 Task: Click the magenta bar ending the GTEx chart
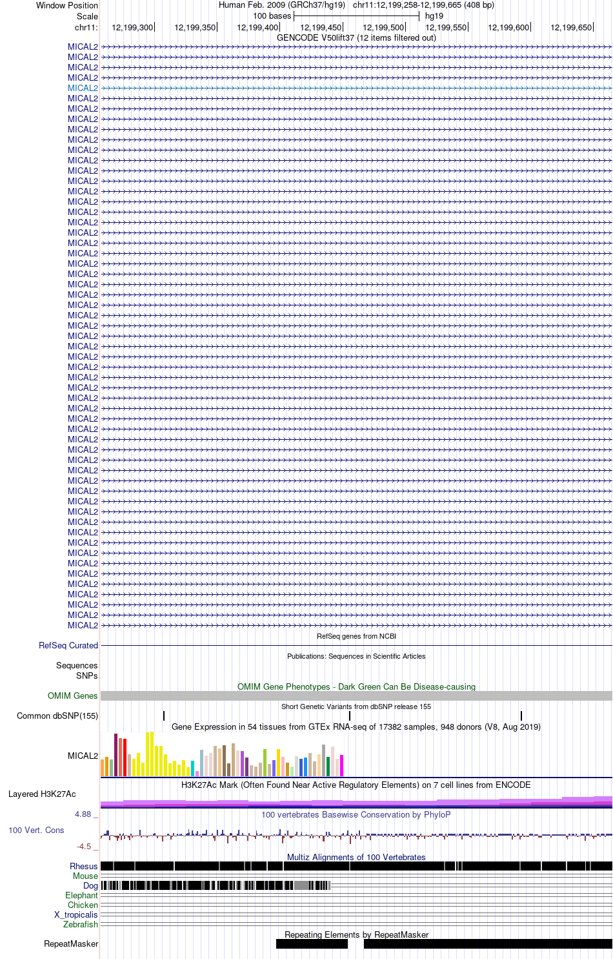pos(341,765)
